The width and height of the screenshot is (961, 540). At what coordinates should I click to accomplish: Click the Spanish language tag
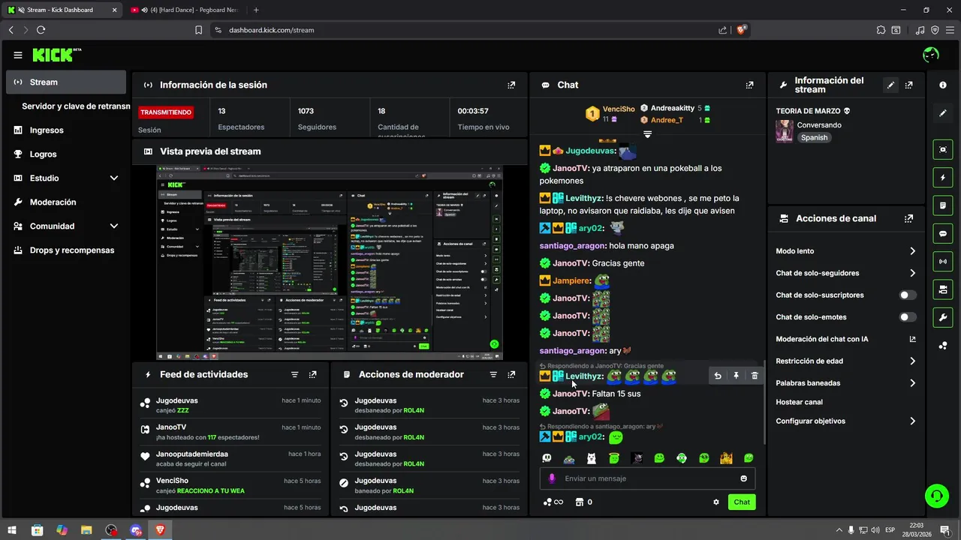click(x=814, y=138)
